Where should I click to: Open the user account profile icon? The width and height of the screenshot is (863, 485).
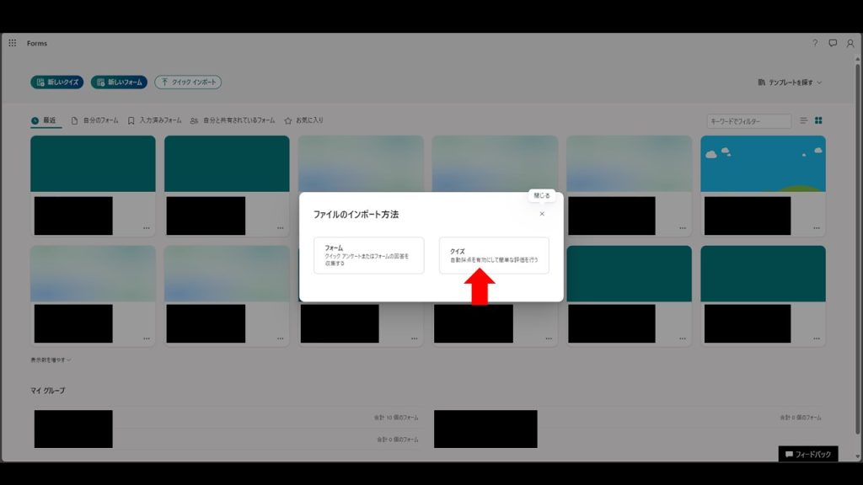coord(850,43)
